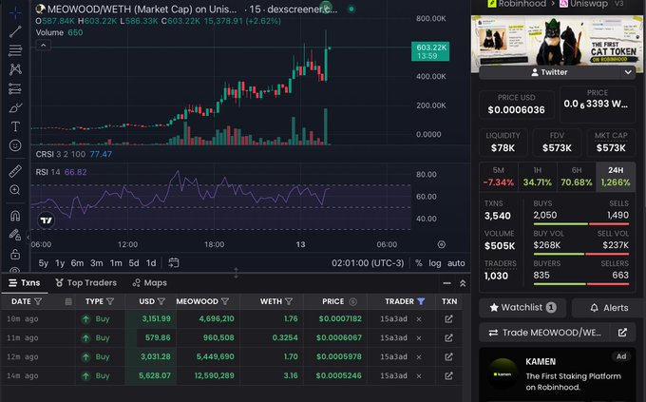Click the Robinhood chain breadcrumb
The height and width of the screenshot is (402, 646).
(517, 4)
